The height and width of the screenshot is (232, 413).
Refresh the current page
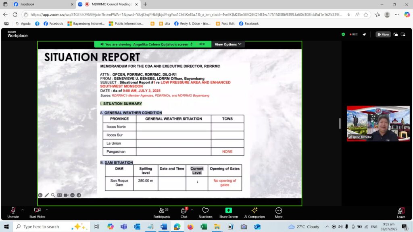(15, 14)
